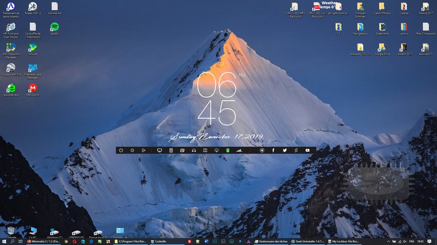Open the cloud download icon in dock
The height and width of the screenshot is (245, 437).
[x=217, y=150]
